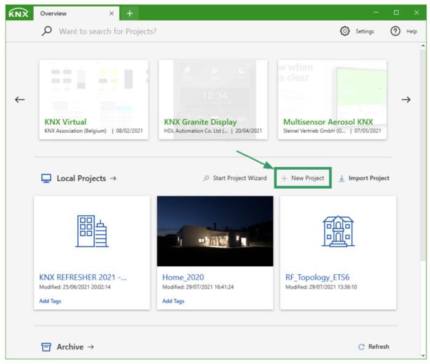
Task: Expand Local Projects via arrow
Action: coord(113,178)
